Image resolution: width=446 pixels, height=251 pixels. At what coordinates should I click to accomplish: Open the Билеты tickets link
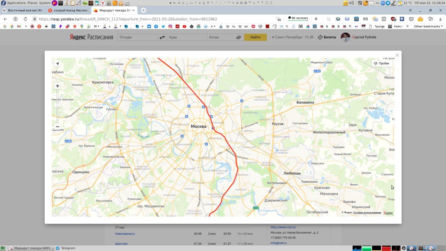pos(327,37)
